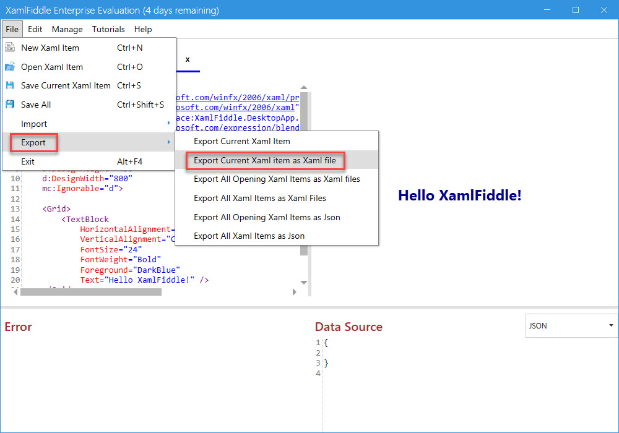
Task: Select Export All Opening Xaml Items as Json
Action: [x=276, y=217]
